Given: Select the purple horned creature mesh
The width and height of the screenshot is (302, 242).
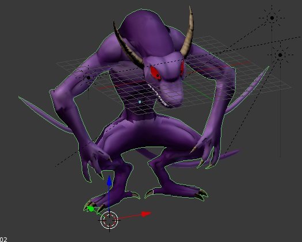Looking at the screenshot, I should click(x=143, y=131).
